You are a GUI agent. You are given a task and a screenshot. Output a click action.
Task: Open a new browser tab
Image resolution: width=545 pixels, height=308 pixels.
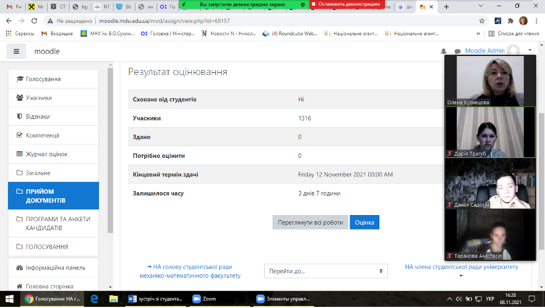[446, 7]
